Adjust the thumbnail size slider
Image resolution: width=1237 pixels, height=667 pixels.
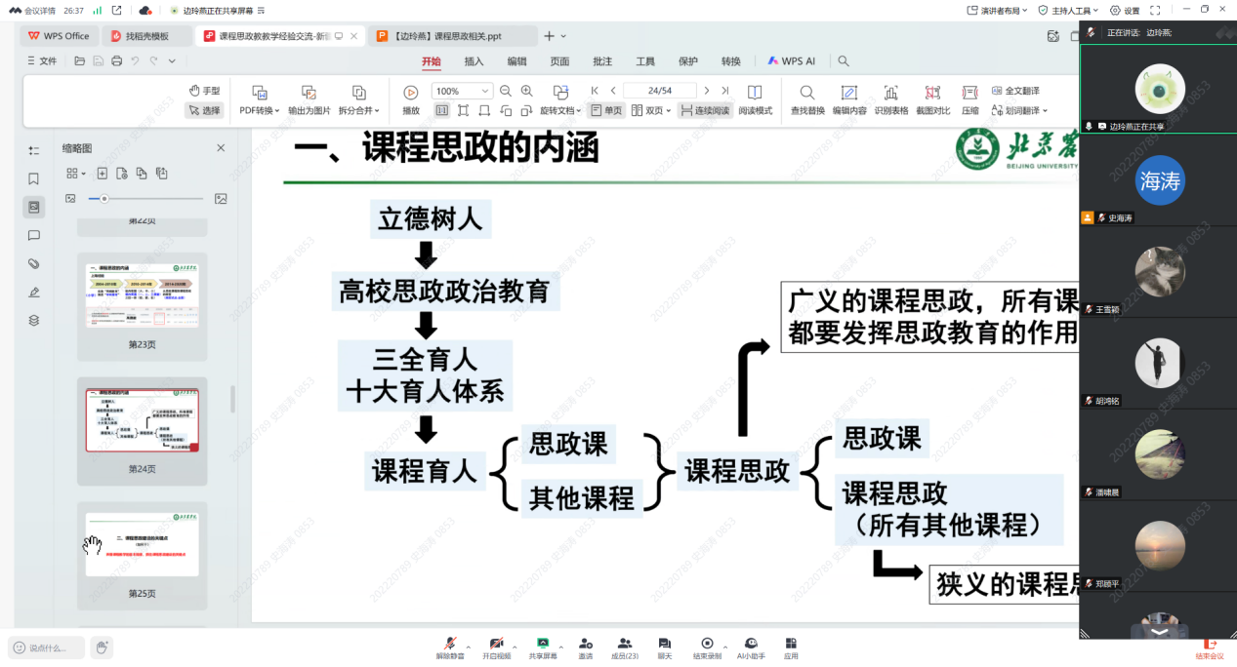[104, 198]
